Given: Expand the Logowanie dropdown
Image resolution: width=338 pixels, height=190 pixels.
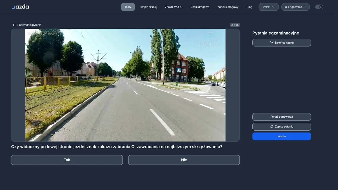Looking at the screenshot, I should (295, 7).
